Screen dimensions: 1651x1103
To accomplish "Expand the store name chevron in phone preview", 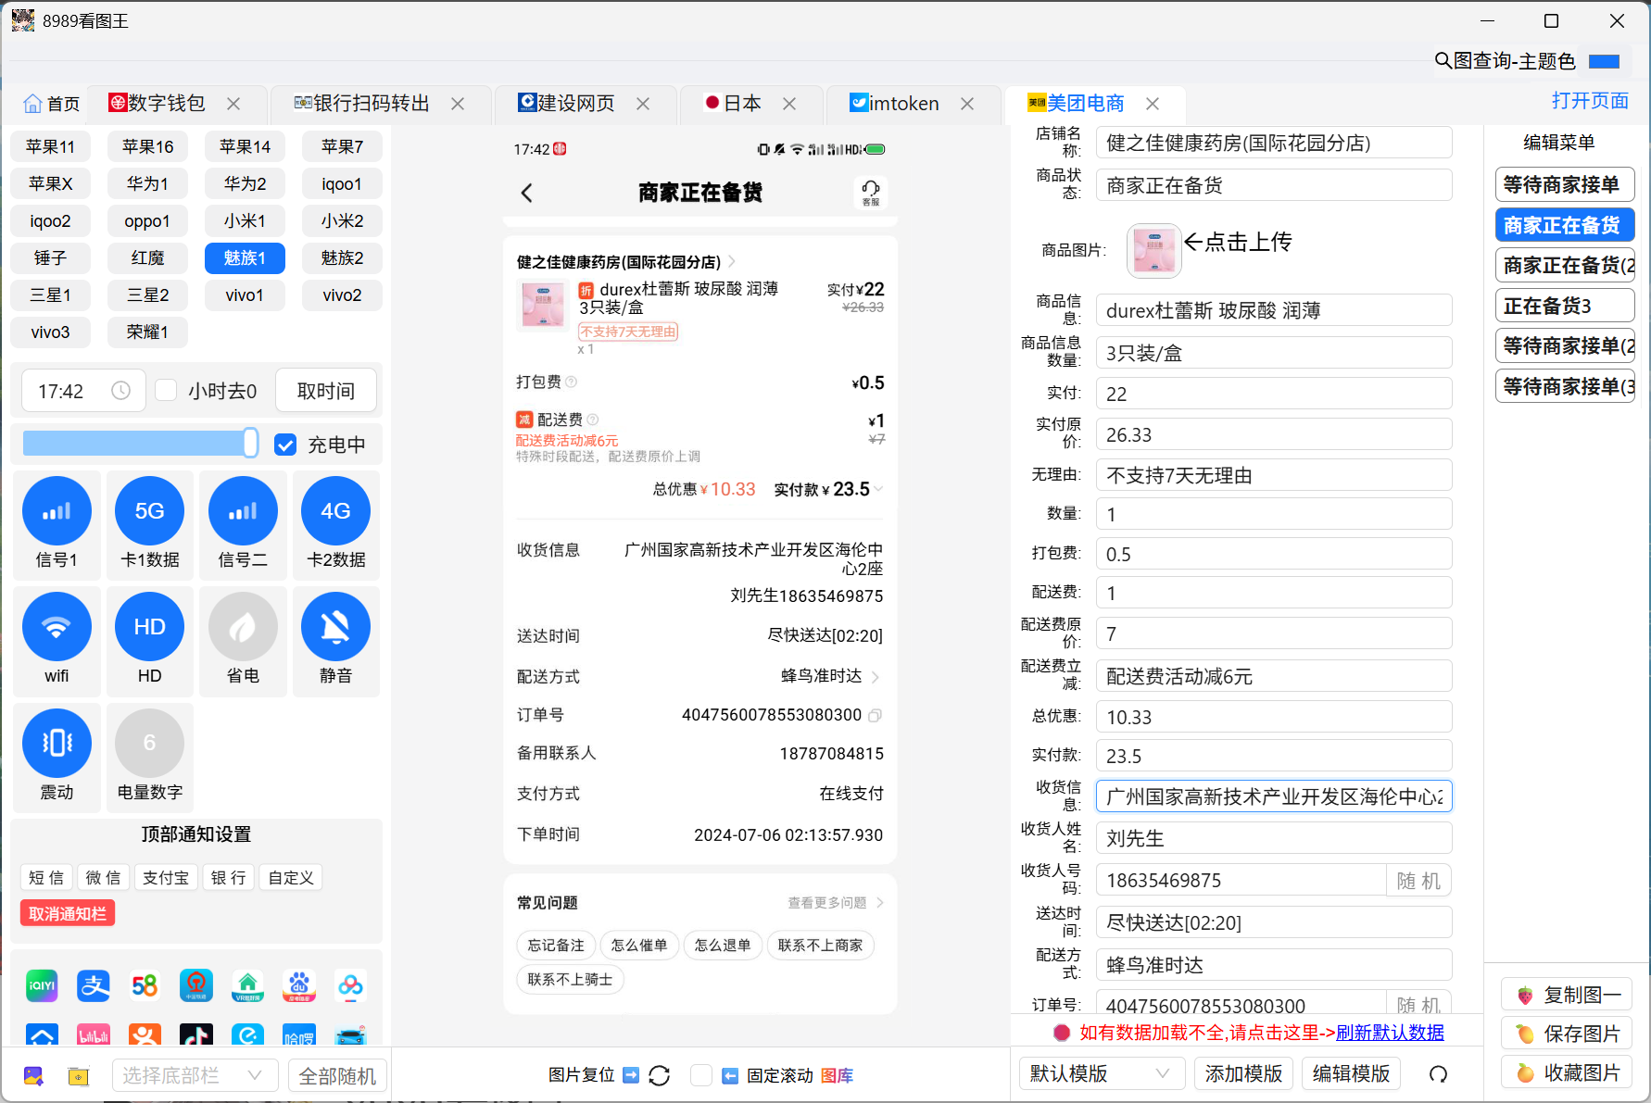I will [x=732, y=262].
